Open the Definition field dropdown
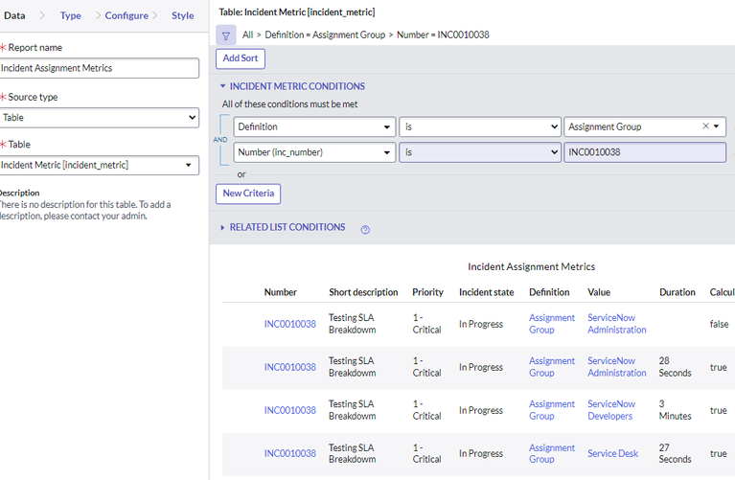This screenshot has width=735, height=480. pos(314,126)
